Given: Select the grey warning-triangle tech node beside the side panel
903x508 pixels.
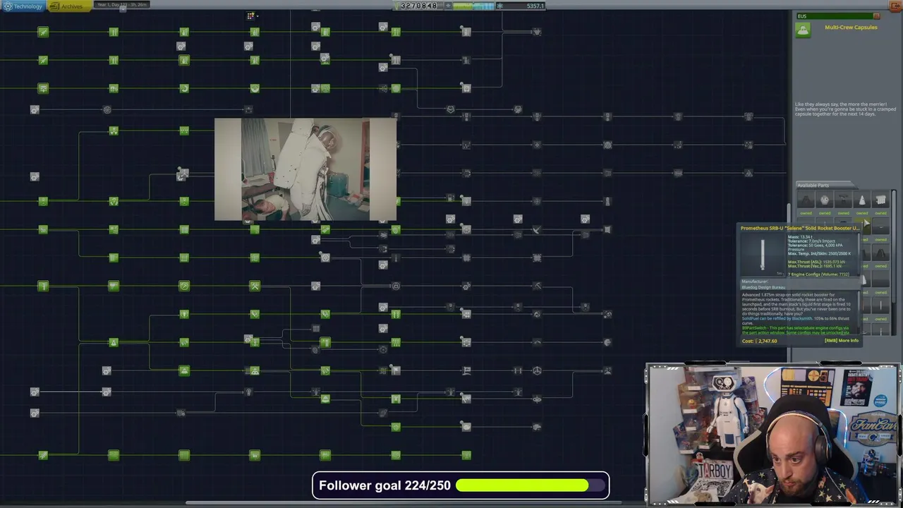Looking at the screenshot, I should [749, 173].
